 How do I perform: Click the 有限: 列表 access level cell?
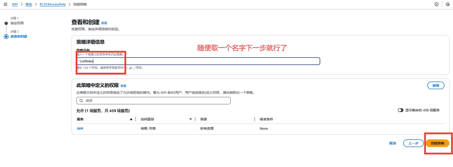[148, 129]
